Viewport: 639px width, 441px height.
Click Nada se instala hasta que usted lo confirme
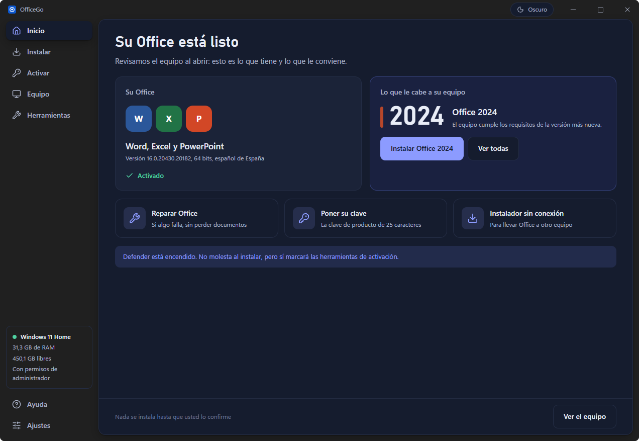pyautogui.click(x=173, y=417)
